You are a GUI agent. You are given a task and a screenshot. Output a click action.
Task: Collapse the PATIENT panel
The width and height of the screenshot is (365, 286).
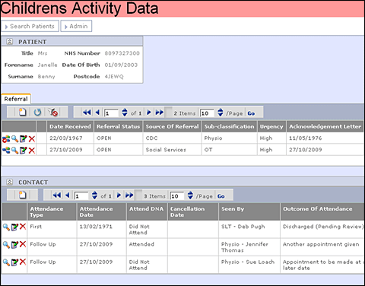(x=10, y=42)
